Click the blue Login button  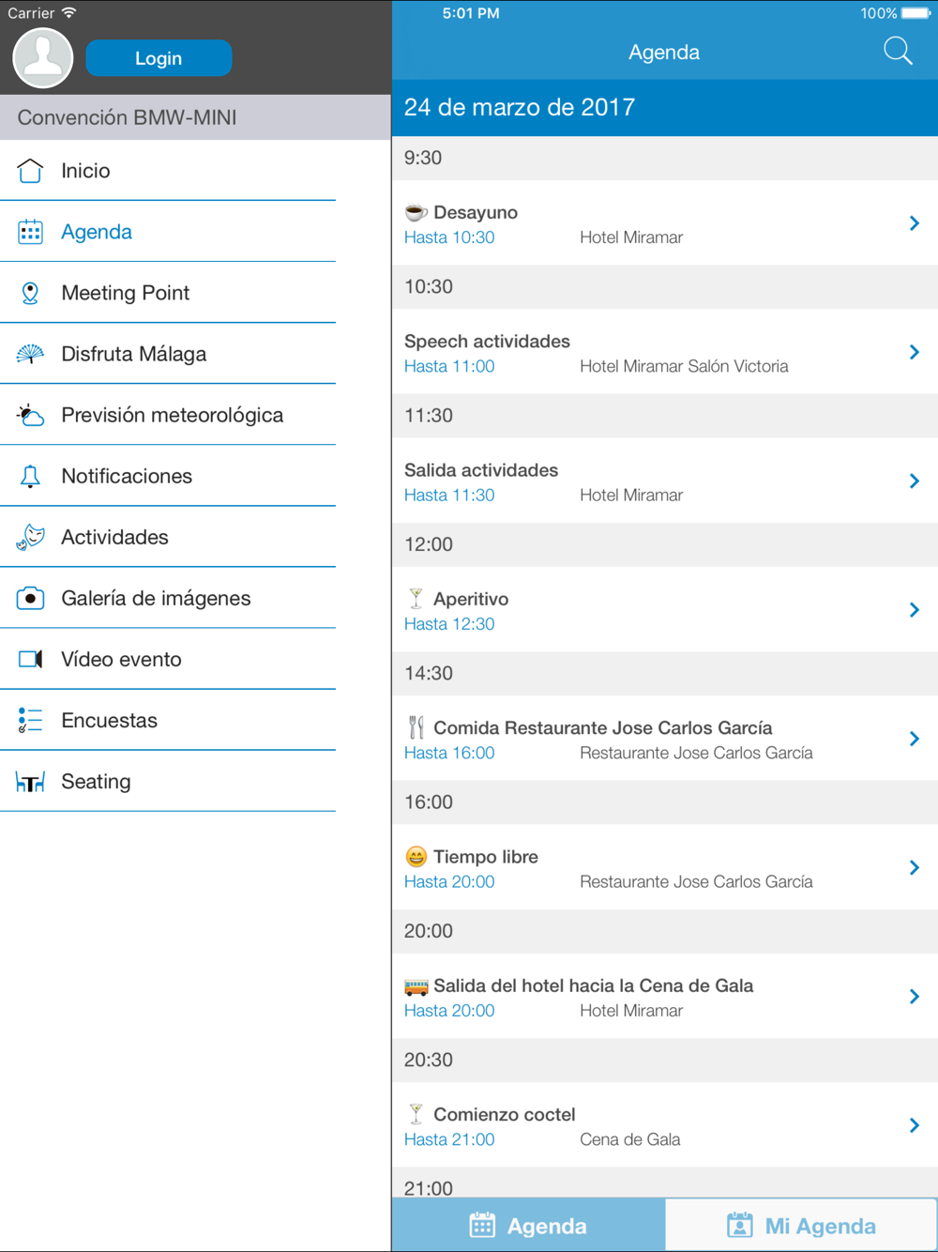point(159,58)
